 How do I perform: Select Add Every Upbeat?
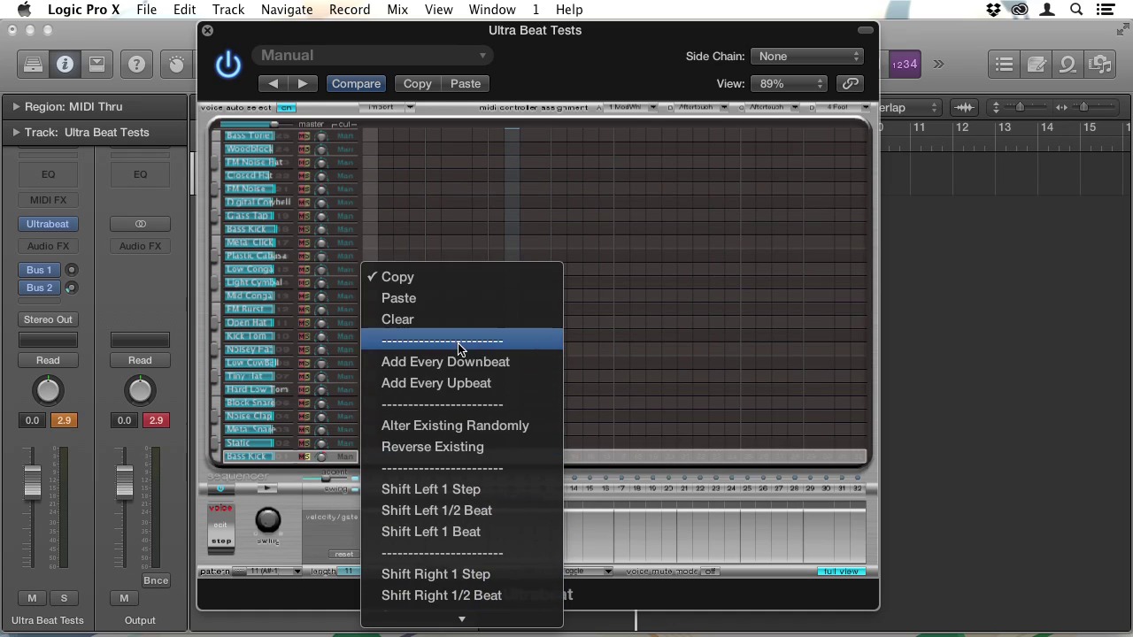461,383
